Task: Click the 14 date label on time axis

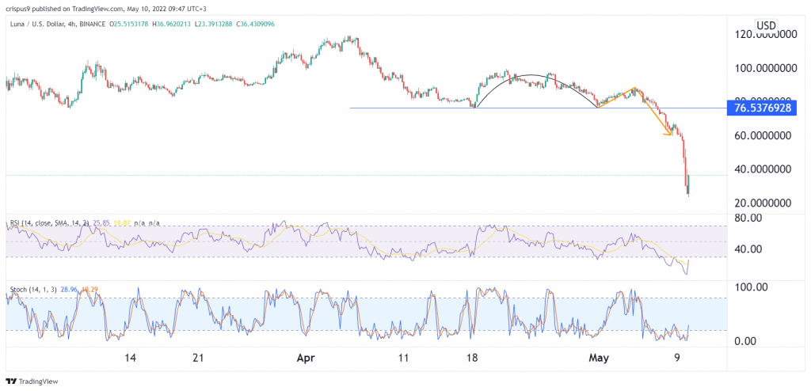Action: [x=131, y=358]
